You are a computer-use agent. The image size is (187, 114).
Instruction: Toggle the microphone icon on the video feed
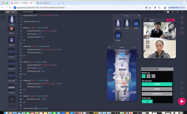coord(148,38)
